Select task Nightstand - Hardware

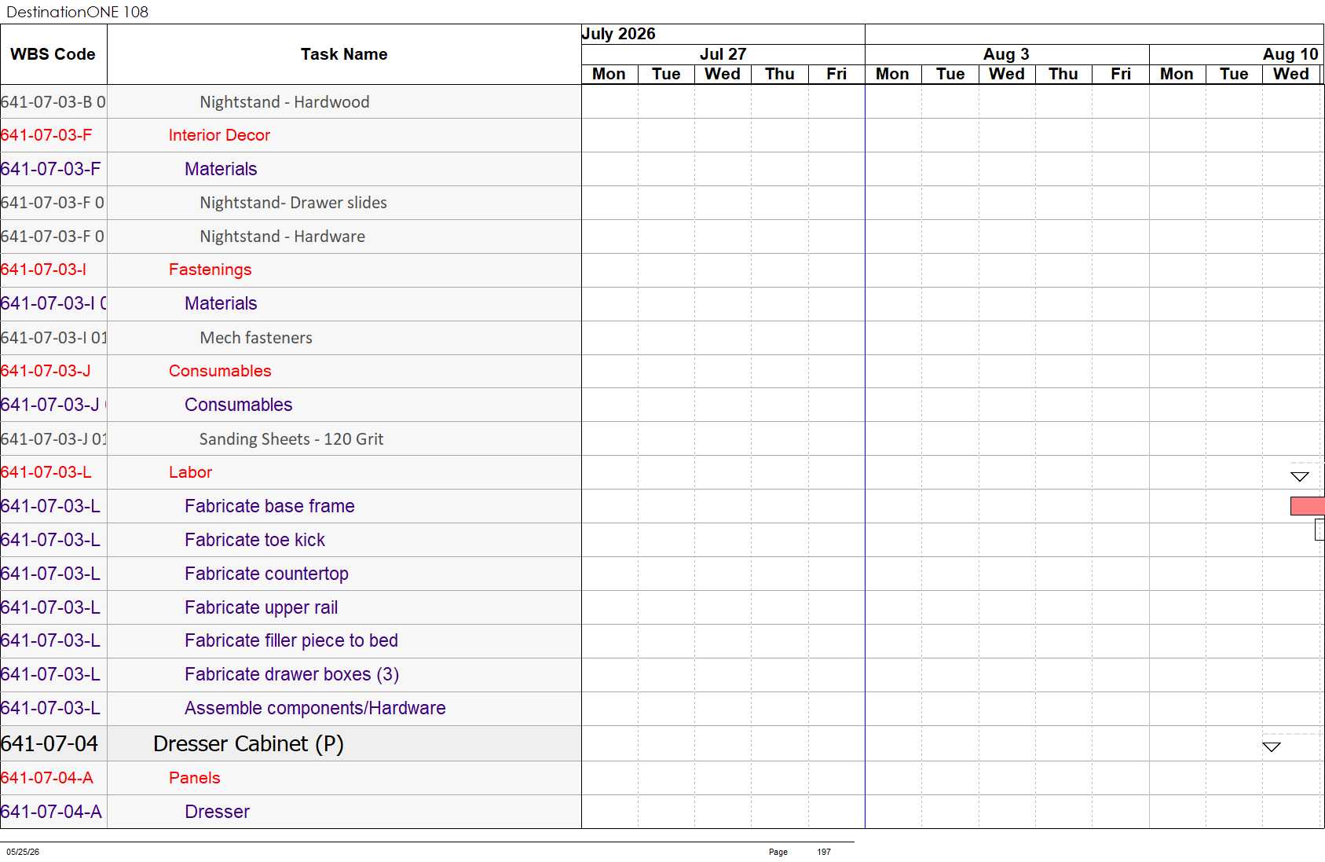coord(282,237)
